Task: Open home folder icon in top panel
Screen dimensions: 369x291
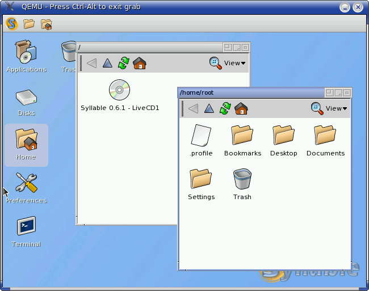Action: (x=47, y=24)
